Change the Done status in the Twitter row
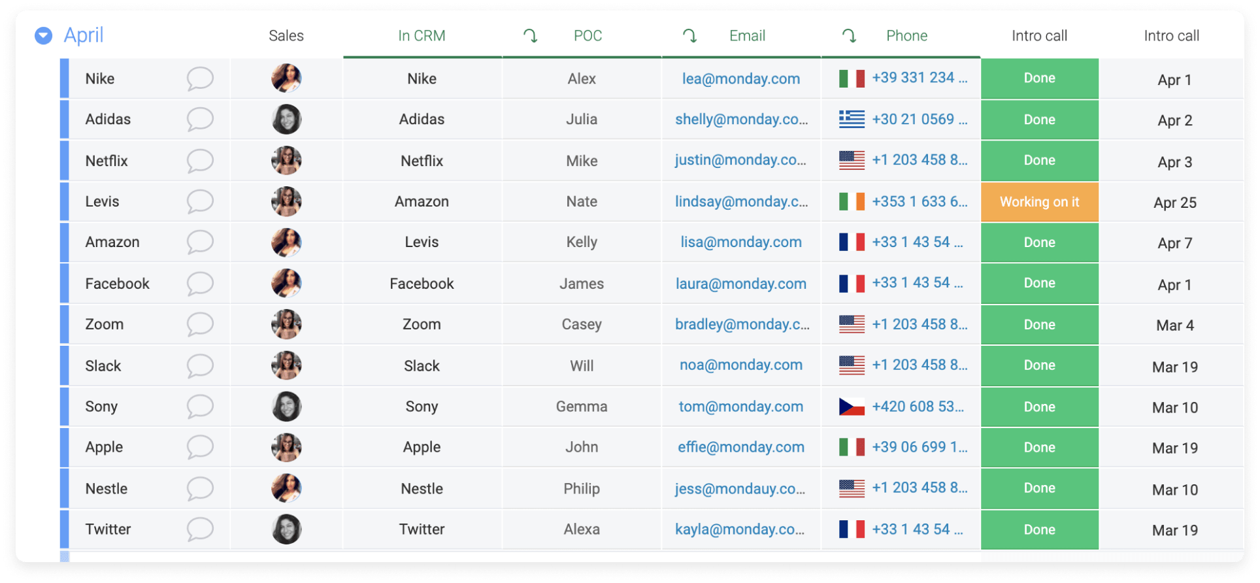 [1040, 529]
